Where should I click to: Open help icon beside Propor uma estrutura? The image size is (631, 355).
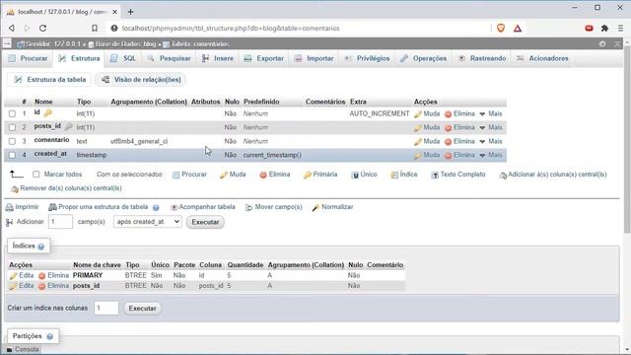156,208
